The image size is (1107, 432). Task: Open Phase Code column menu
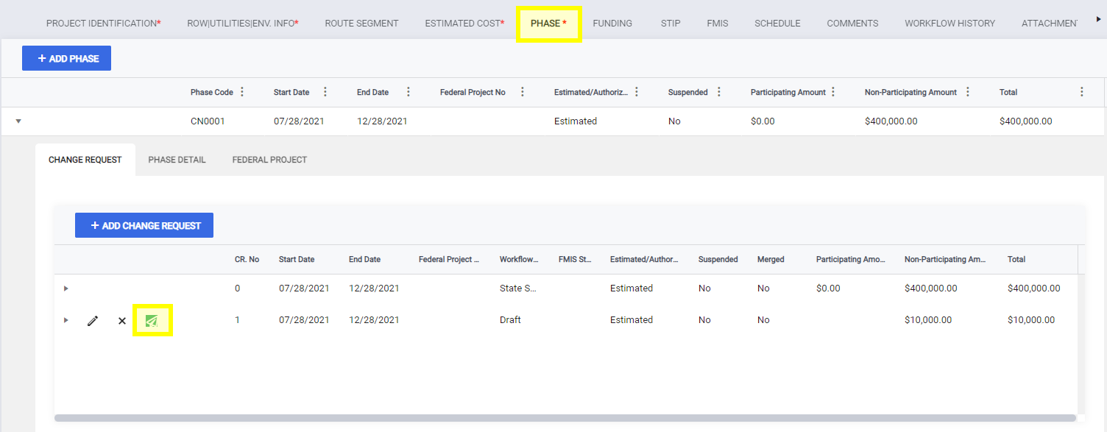click(x=242, y=92)
